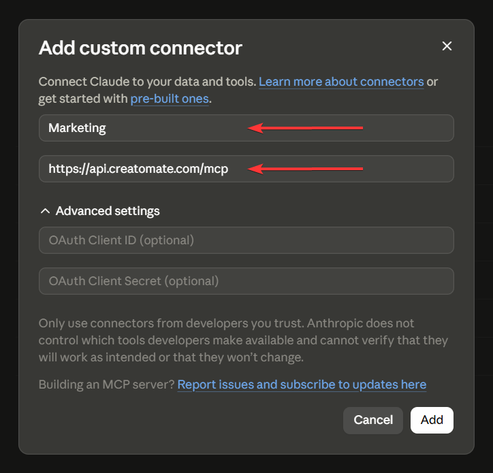The image size is (493, 473).
Task: Click the Advanced settings label text
Action: 108,211
